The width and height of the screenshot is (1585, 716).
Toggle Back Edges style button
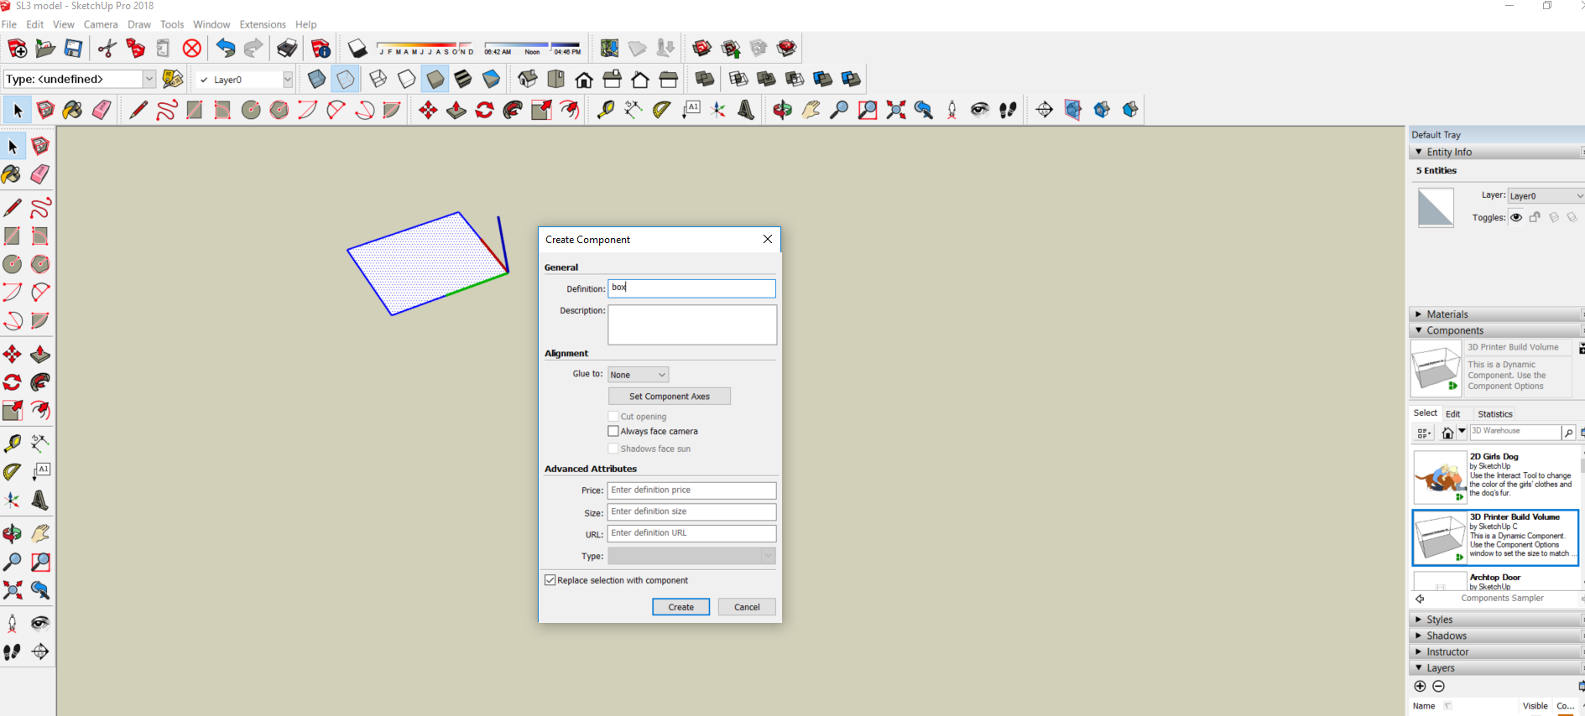coord(345,79)
